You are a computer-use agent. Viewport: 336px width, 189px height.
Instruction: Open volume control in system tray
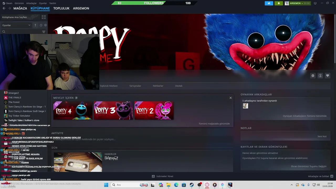click(x=318, y=185)
